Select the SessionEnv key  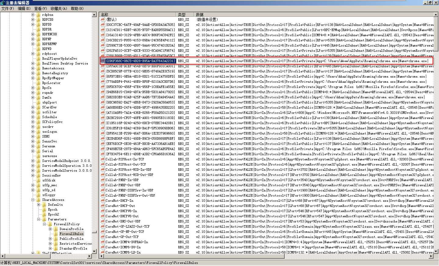tap(51, 175)
